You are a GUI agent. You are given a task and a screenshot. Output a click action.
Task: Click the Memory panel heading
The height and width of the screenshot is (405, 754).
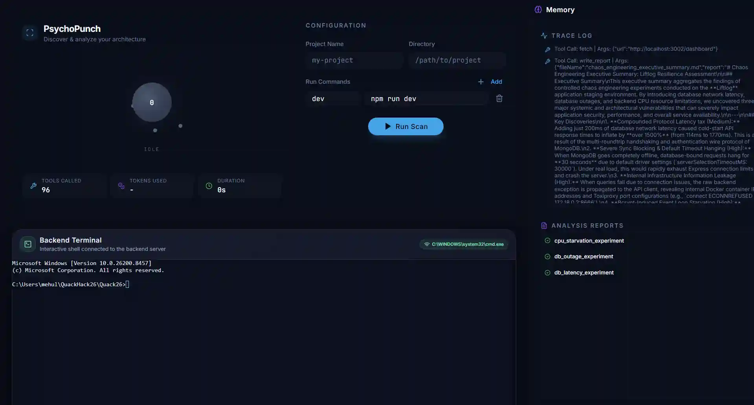coord(560,10)
